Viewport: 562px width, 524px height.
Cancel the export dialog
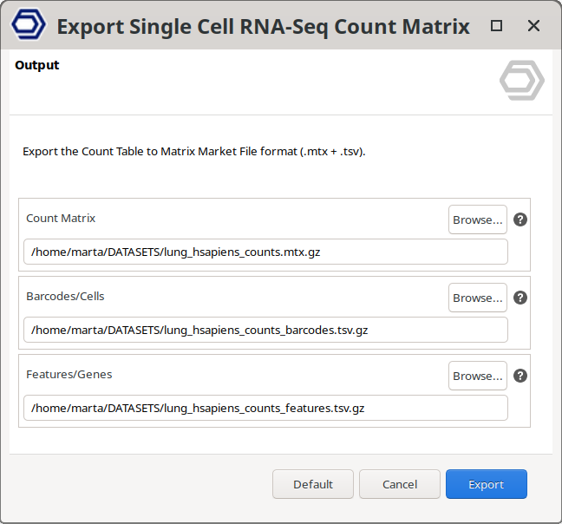(400, 484)
